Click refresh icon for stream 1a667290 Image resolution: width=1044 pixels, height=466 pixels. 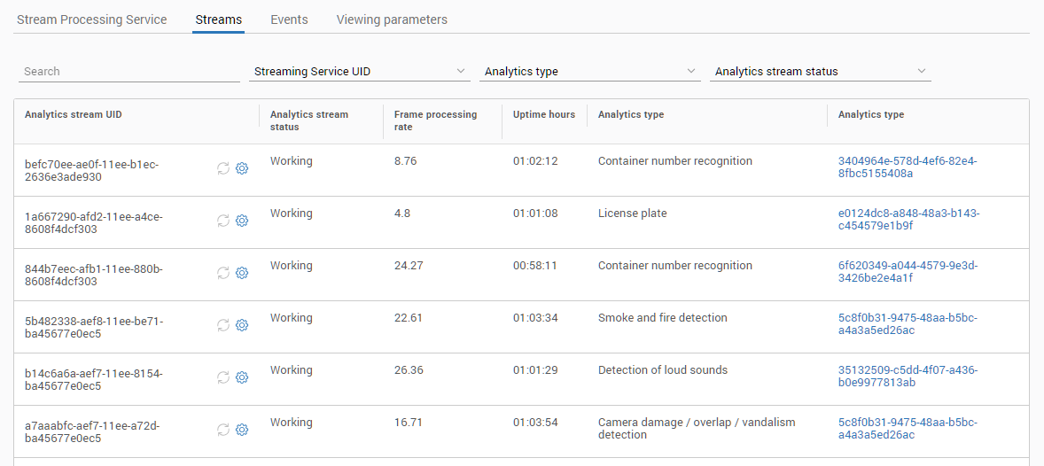[x=223, y=221]
